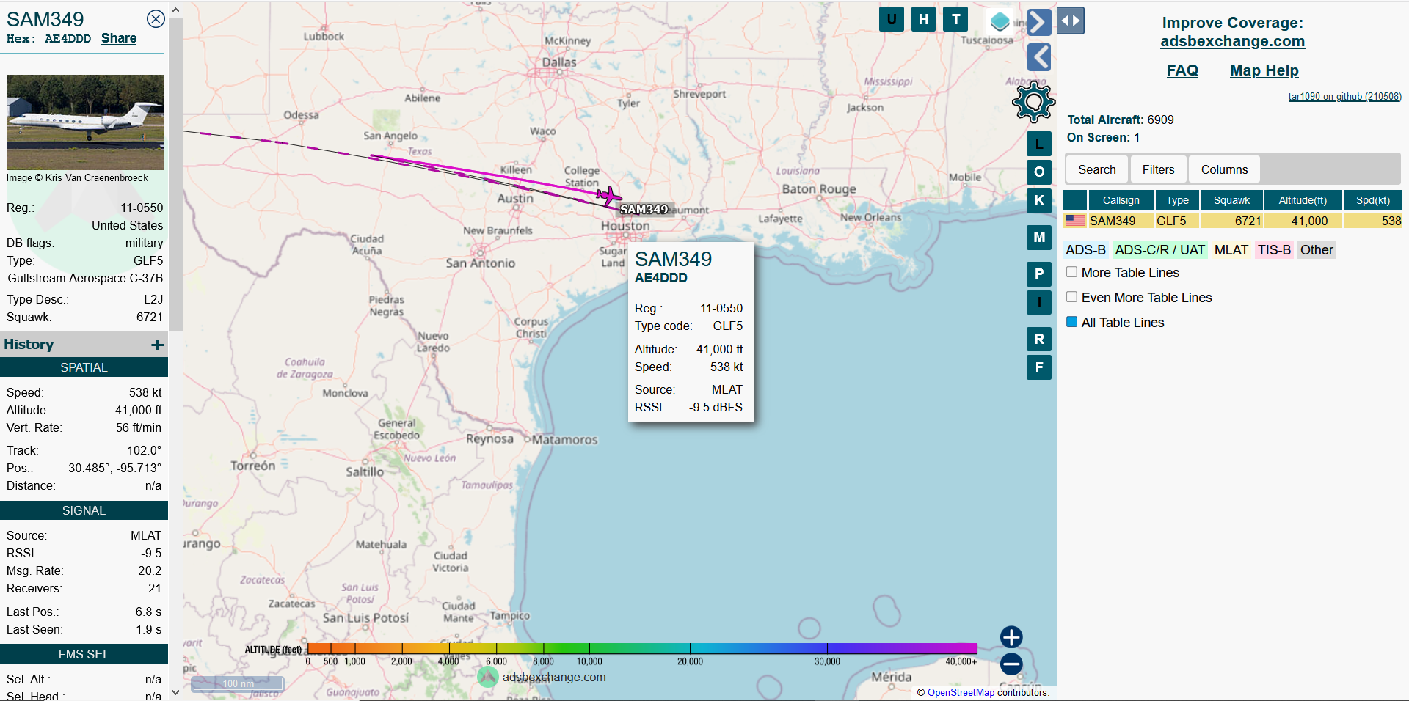
Task: Sort table by Squawk column
Action: 1231,200
